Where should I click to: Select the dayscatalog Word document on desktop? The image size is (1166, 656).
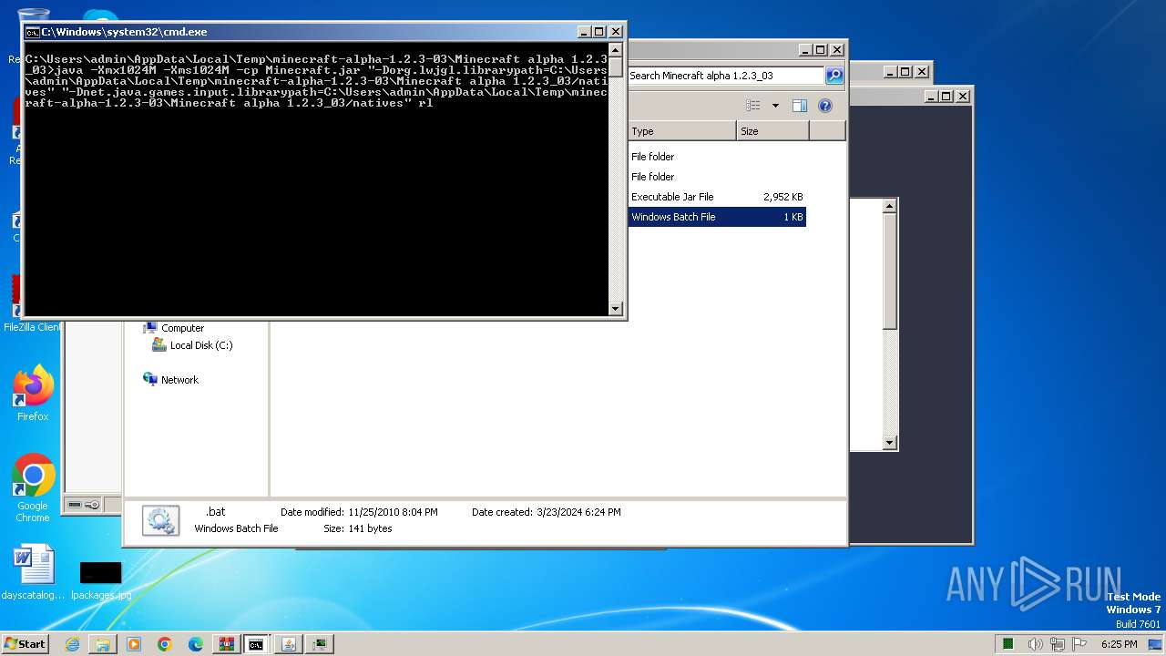pyautogui.click(x=33, y=573)
